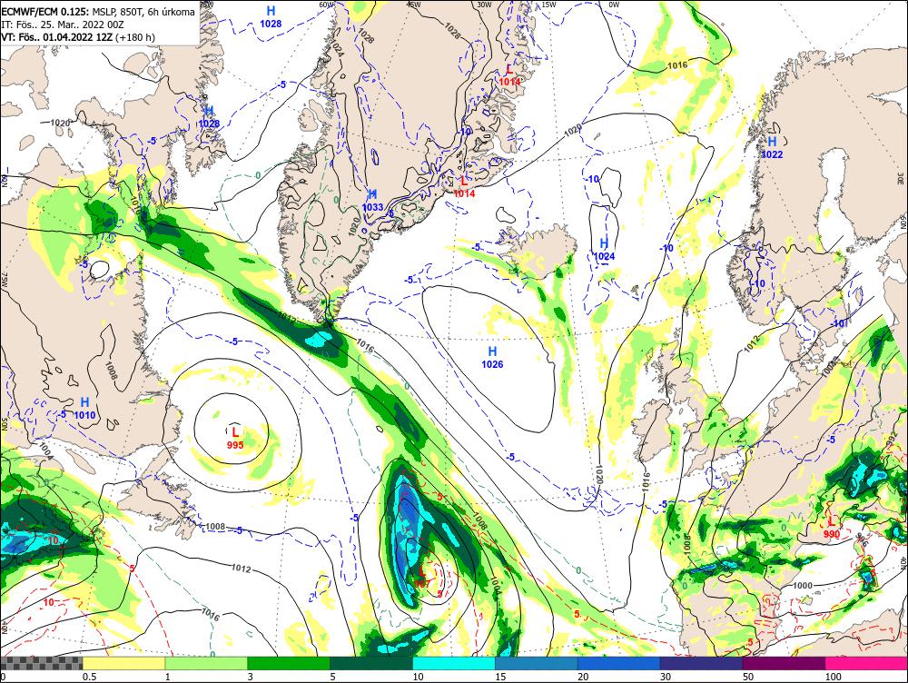
Task: Click the gray checkered 0–0.5 legend swatch
Action: pos(42,663)
